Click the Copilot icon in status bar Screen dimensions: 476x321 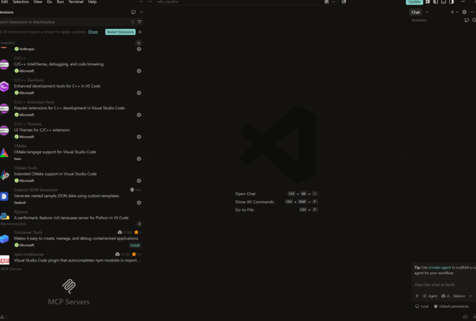(465, 317)
